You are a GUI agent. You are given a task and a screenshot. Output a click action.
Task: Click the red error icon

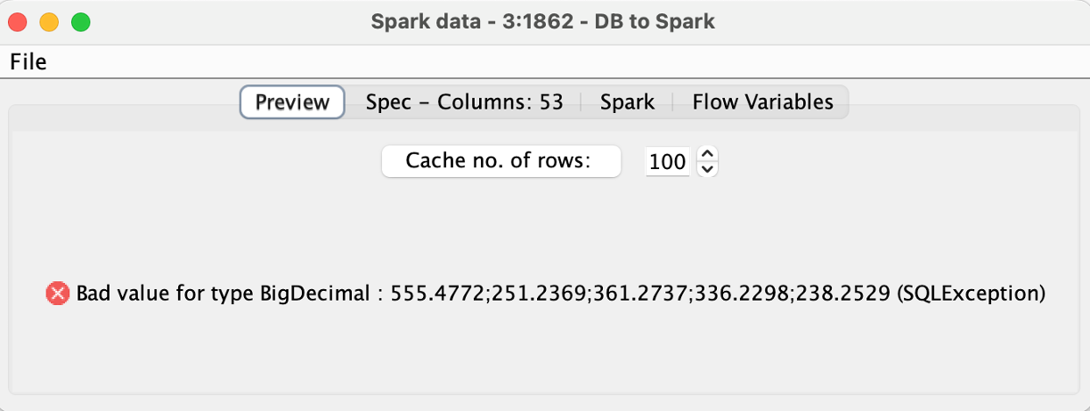[58, 293]
